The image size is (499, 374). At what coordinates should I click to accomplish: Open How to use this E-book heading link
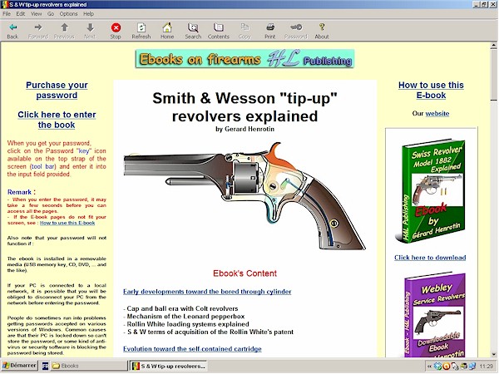[431, 90]
